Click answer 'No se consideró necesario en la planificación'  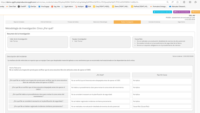pos(100,95)
